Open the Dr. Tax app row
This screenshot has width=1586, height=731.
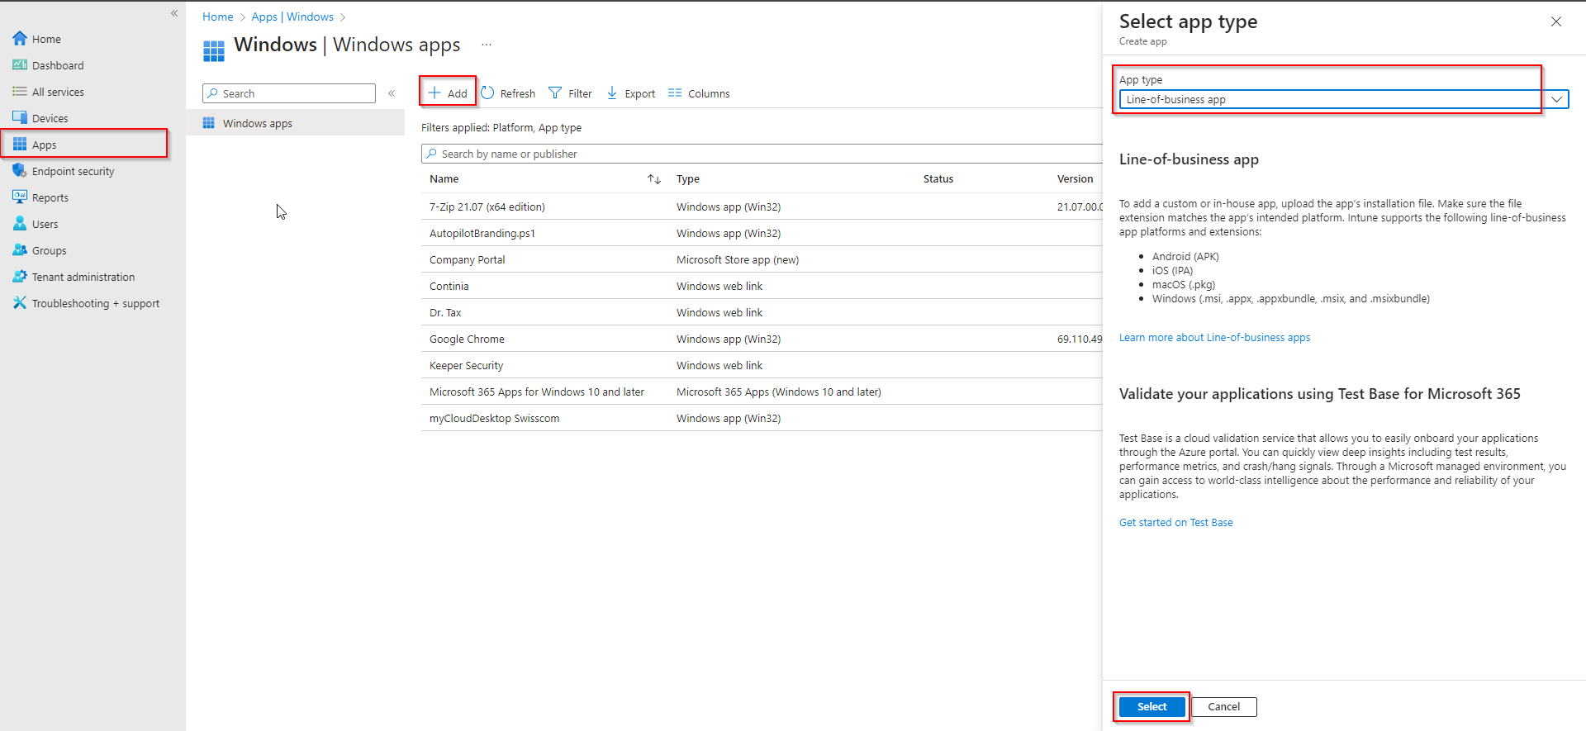tap(762, 312)
